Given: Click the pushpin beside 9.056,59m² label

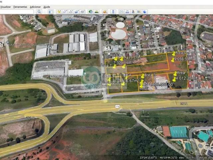Looking at the screenshot, I should [173, 60].
